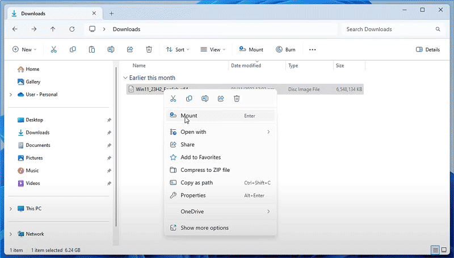454x258 pixels.
Task: Open the Sort dropdown
Action: click(x=178, y=49)
